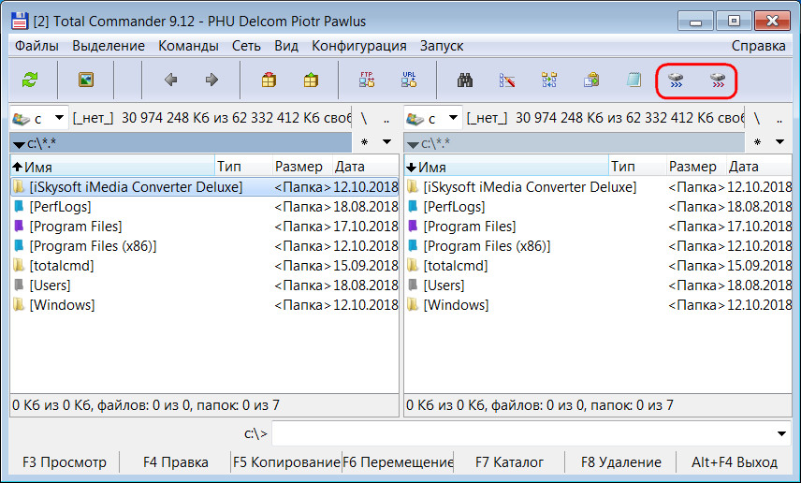
Task: Click the green Reread source refresh icon
Action: click(30, 80)
